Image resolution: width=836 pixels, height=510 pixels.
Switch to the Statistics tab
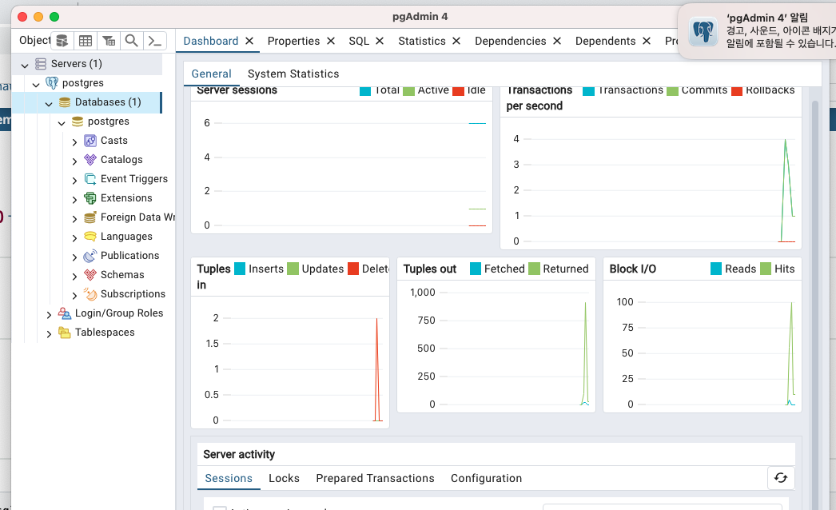point(422,41)
